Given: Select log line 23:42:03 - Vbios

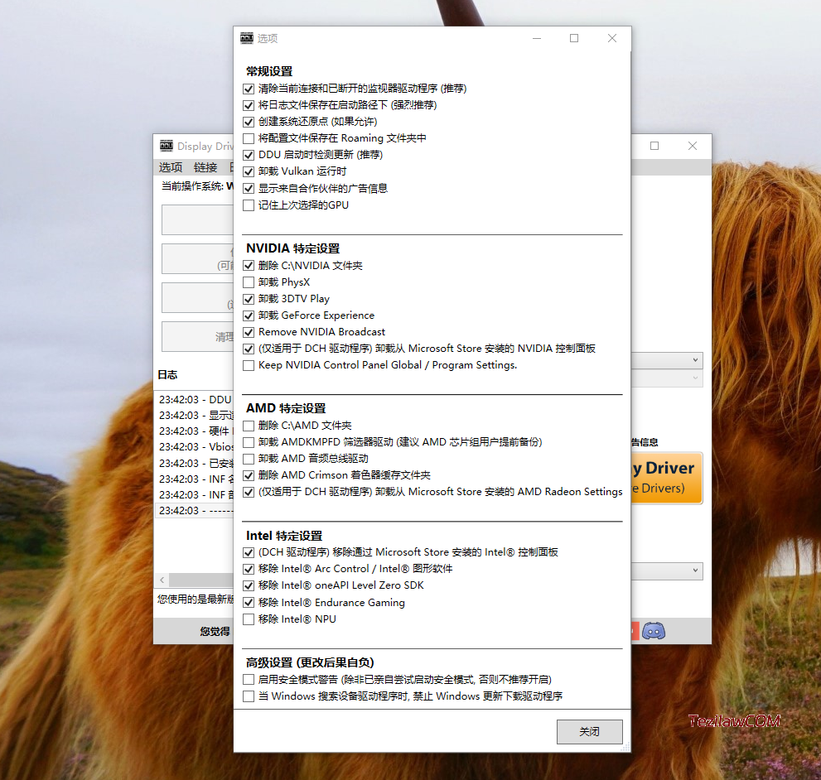Looking at the screenshot, I should (195, 446).
